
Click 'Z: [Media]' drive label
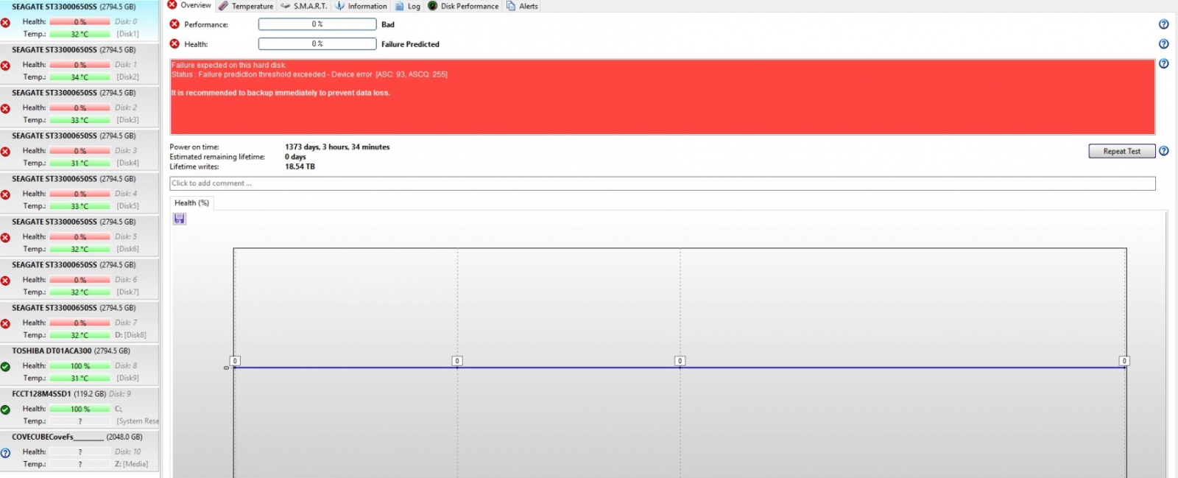(x=131, y=464)
